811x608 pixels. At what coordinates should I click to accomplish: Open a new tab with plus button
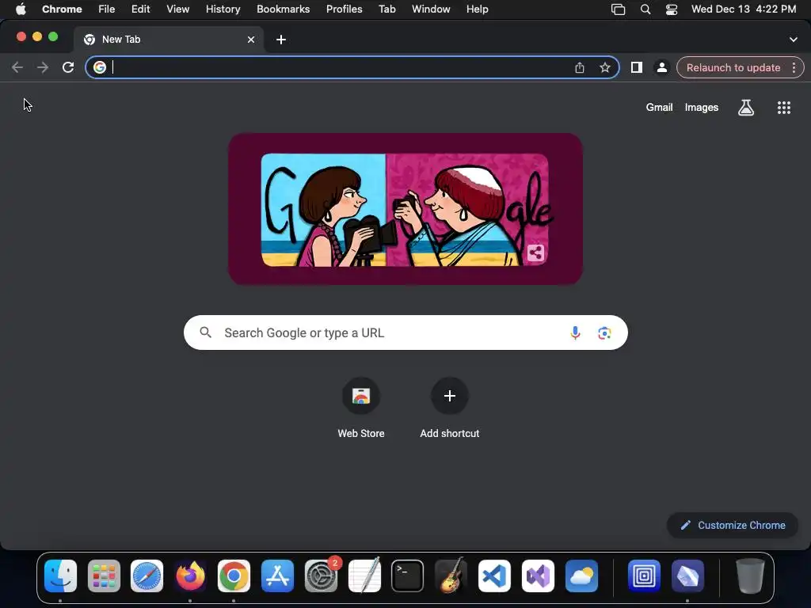(281, 40)
